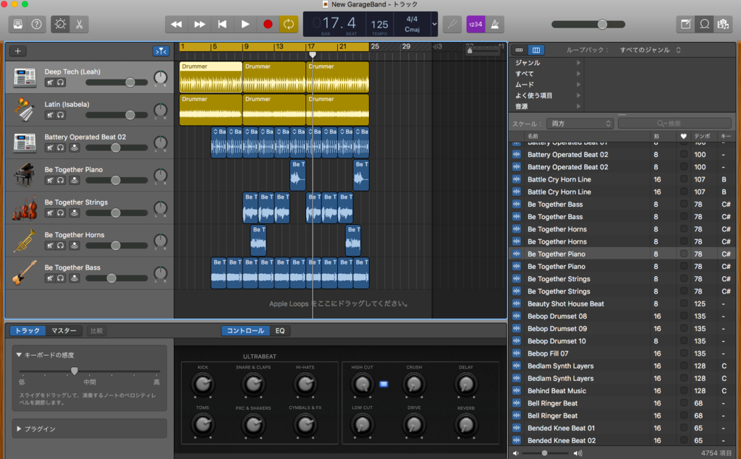Toggle the Loop Browser button
Image resolution: width=741 pixels, height=459 pixels.
coord(704,24)
